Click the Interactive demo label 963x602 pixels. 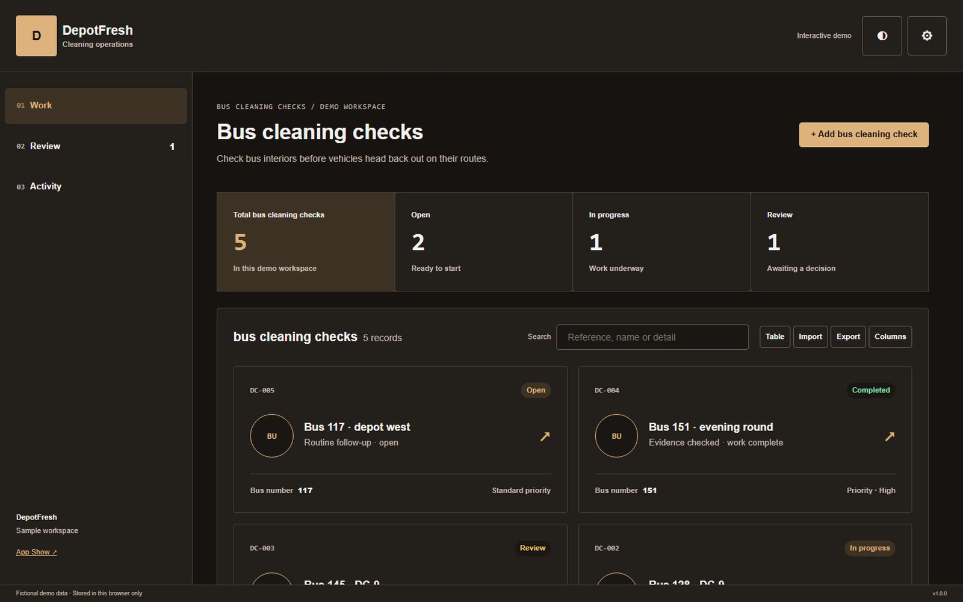(x=824, y=36)
